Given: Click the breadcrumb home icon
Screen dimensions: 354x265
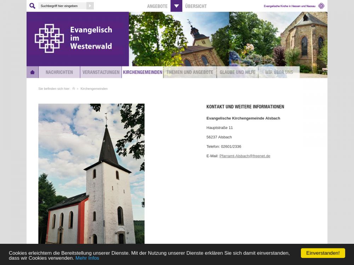Looking at the screenshot, I should pos(74,89).
